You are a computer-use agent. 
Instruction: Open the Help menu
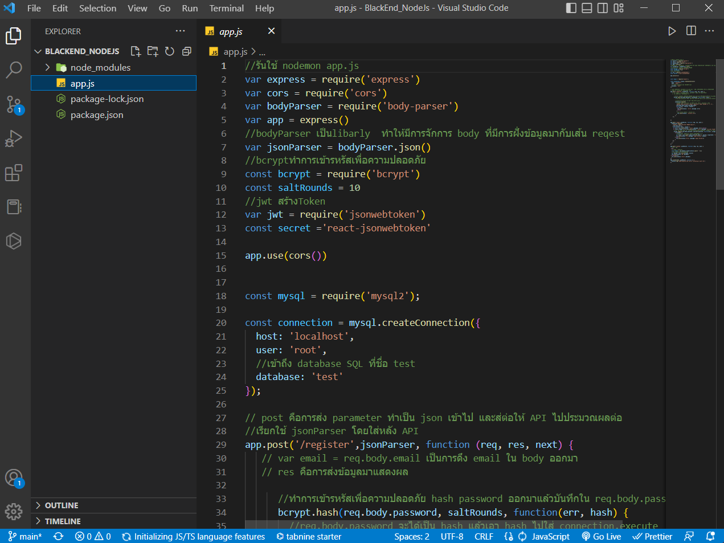coord(264,8)
